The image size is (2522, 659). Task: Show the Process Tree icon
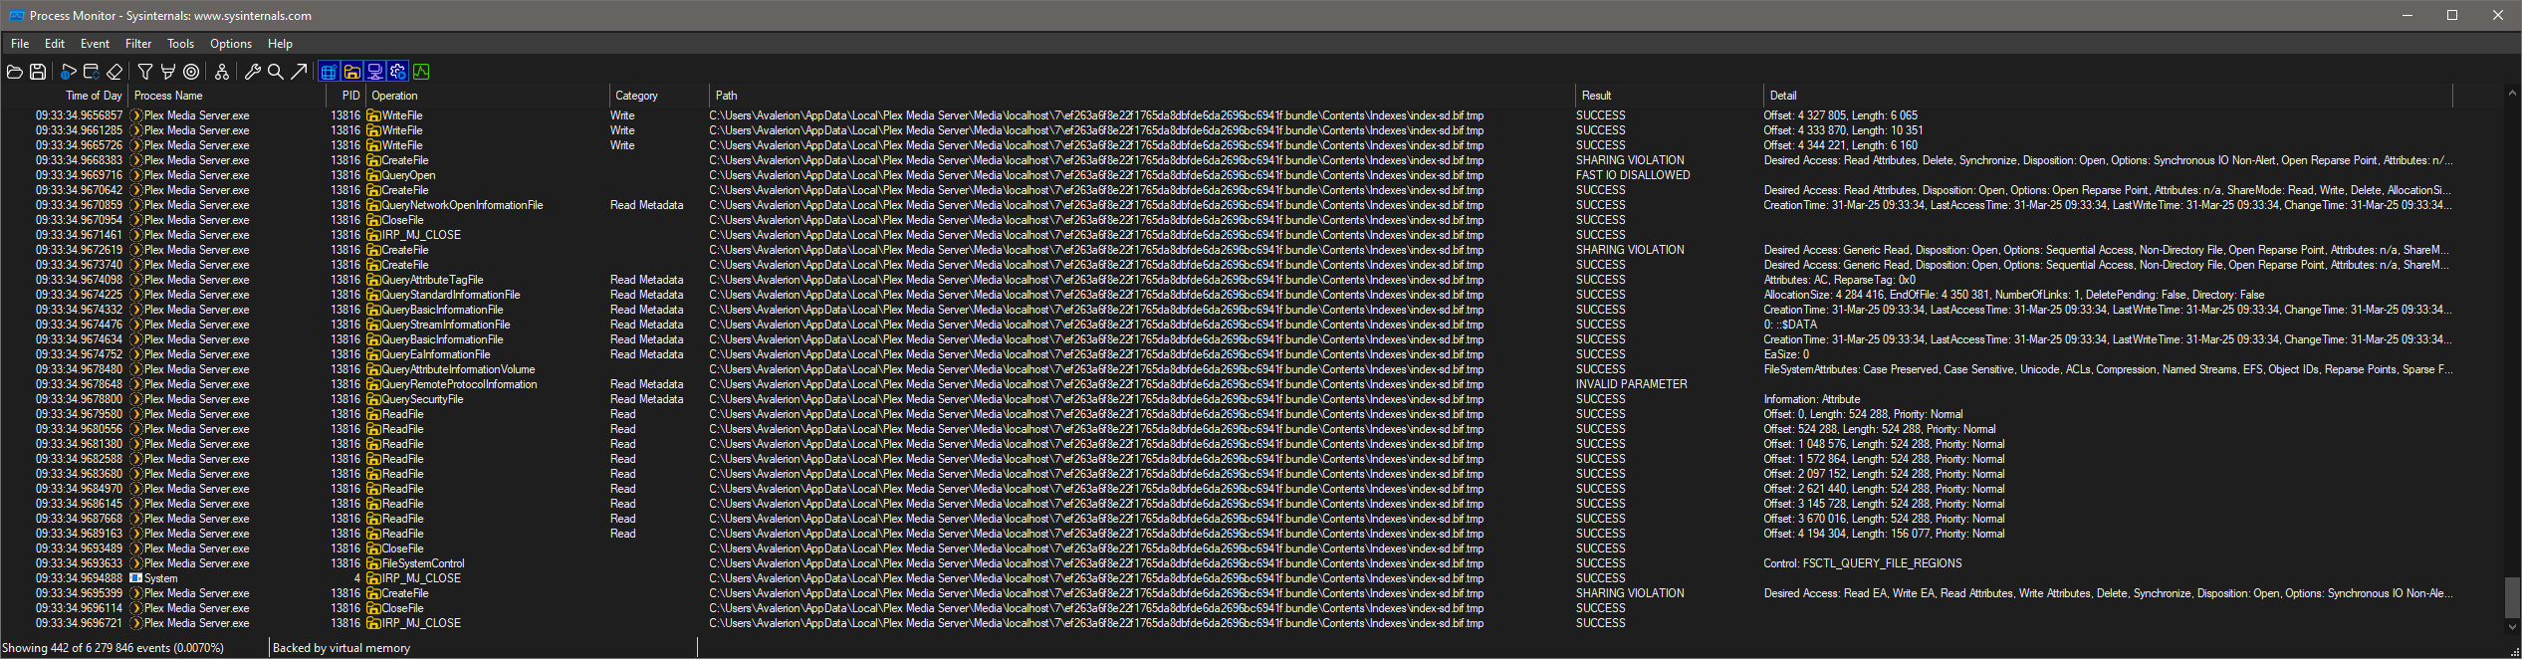222,72
